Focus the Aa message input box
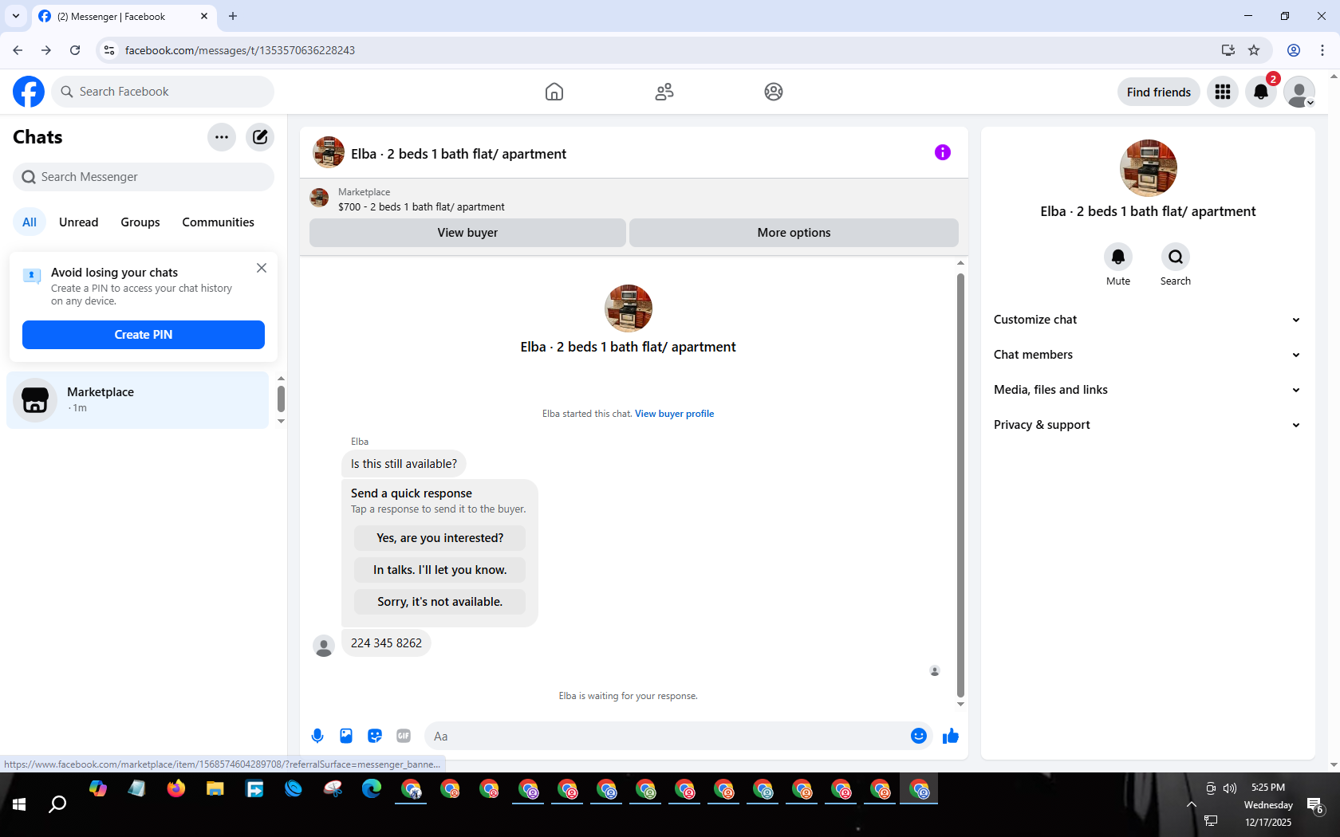 click(670, 736)
